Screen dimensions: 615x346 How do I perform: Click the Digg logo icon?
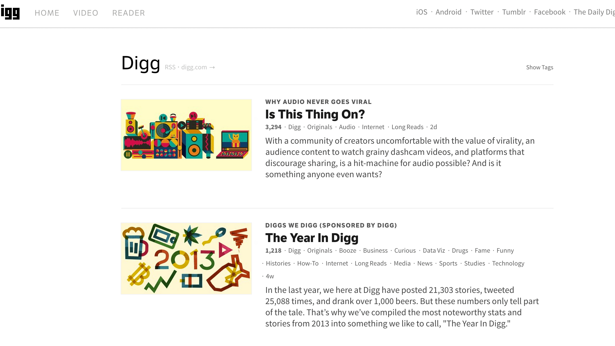pos(10,13)
